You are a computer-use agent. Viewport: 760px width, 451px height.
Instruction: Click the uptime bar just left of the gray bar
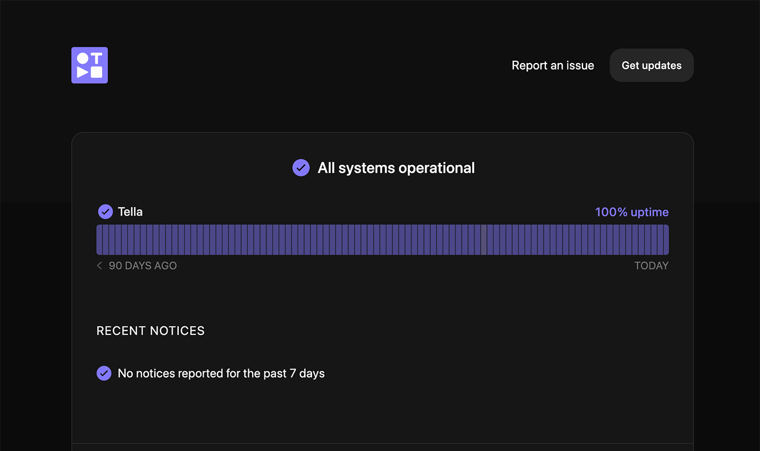coord(478,239)
